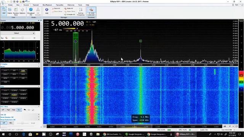Set AGC to Off
Screen dimensions: 244x137
point(3,110)
